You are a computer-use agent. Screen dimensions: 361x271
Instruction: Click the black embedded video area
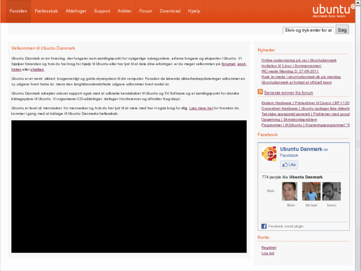129,186
